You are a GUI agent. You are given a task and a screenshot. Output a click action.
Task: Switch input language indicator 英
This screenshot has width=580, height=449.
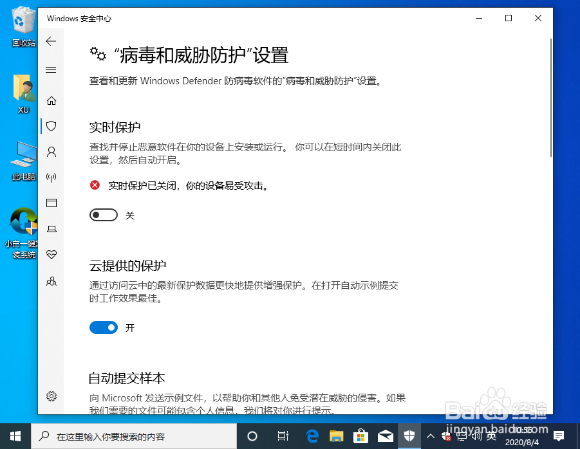(491, 436)
